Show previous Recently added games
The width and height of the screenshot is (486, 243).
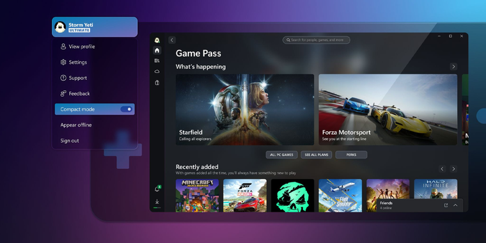[443, 169]
